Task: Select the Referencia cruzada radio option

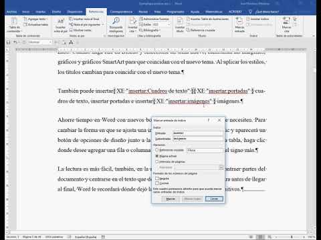Action: [156, 150]
